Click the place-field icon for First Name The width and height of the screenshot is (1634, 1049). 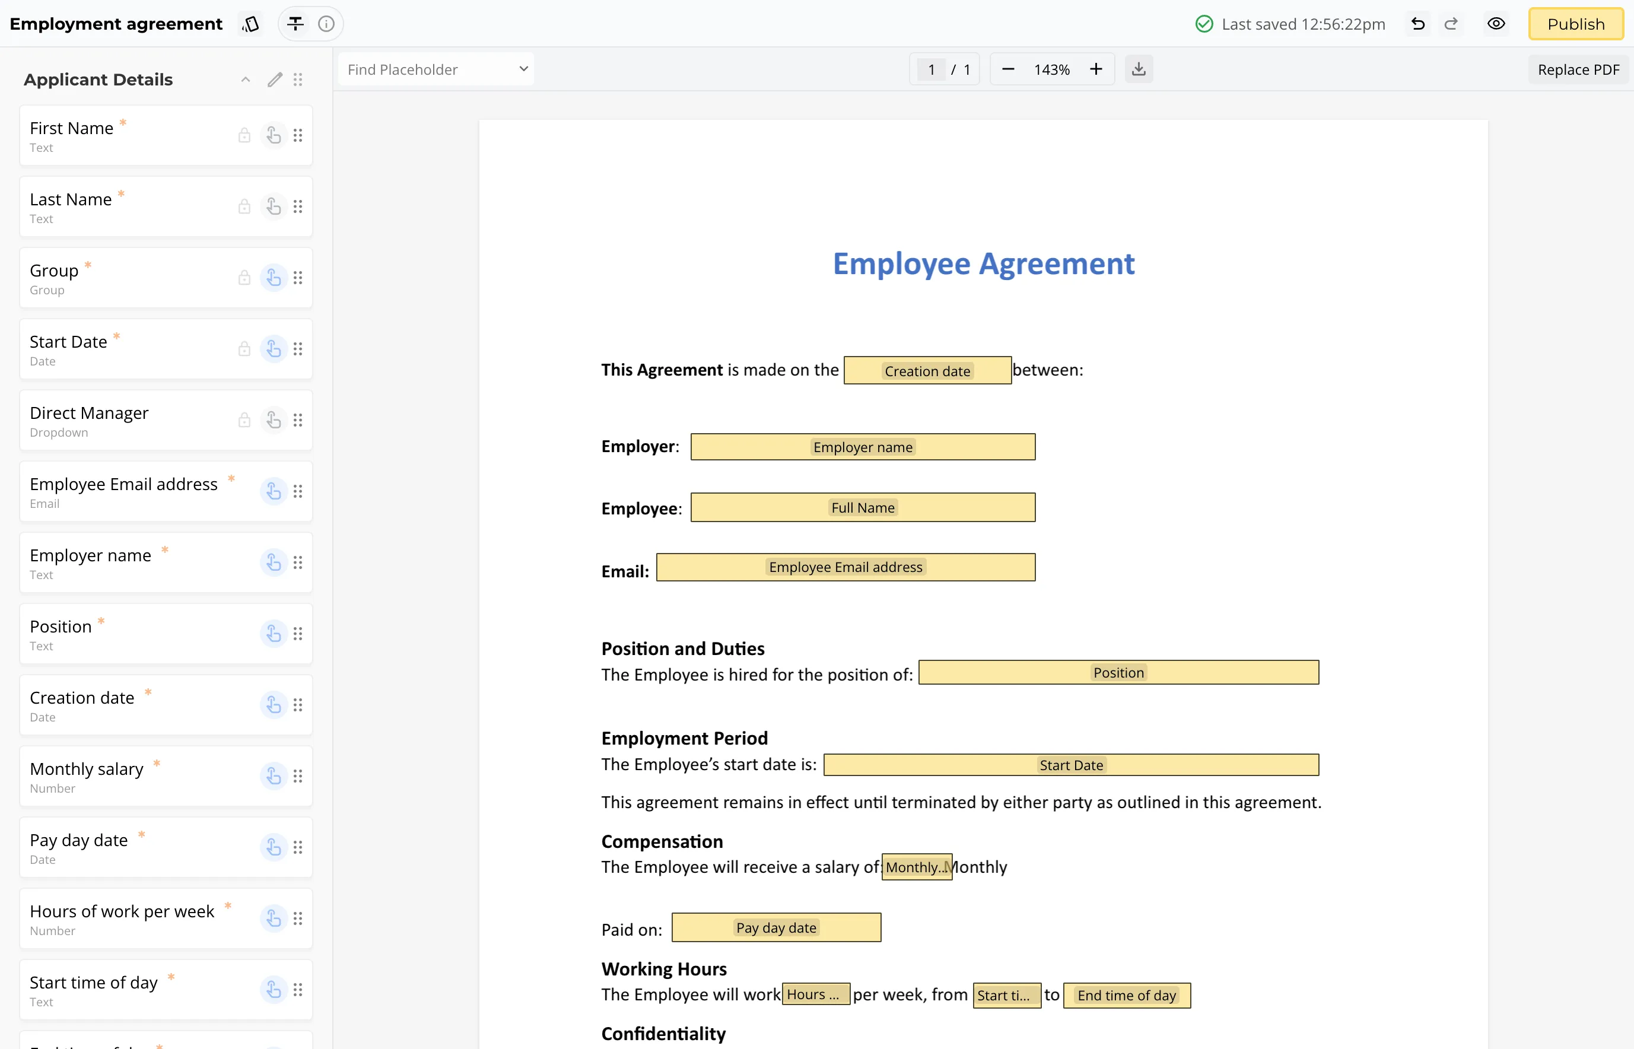click(x=274, y=135)
